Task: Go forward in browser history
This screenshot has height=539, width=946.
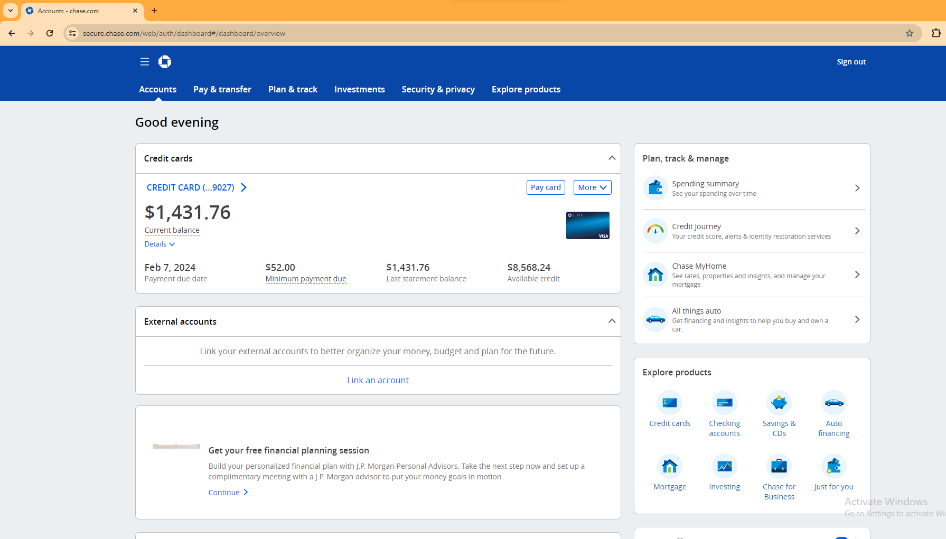Action: coord(31,33)
